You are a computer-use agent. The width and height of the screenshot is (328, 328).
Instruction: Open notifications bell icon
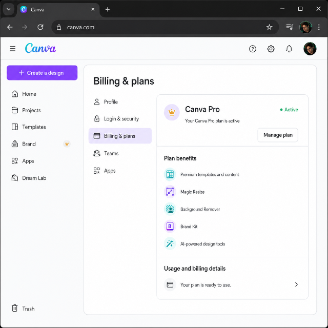coord(289,49)
